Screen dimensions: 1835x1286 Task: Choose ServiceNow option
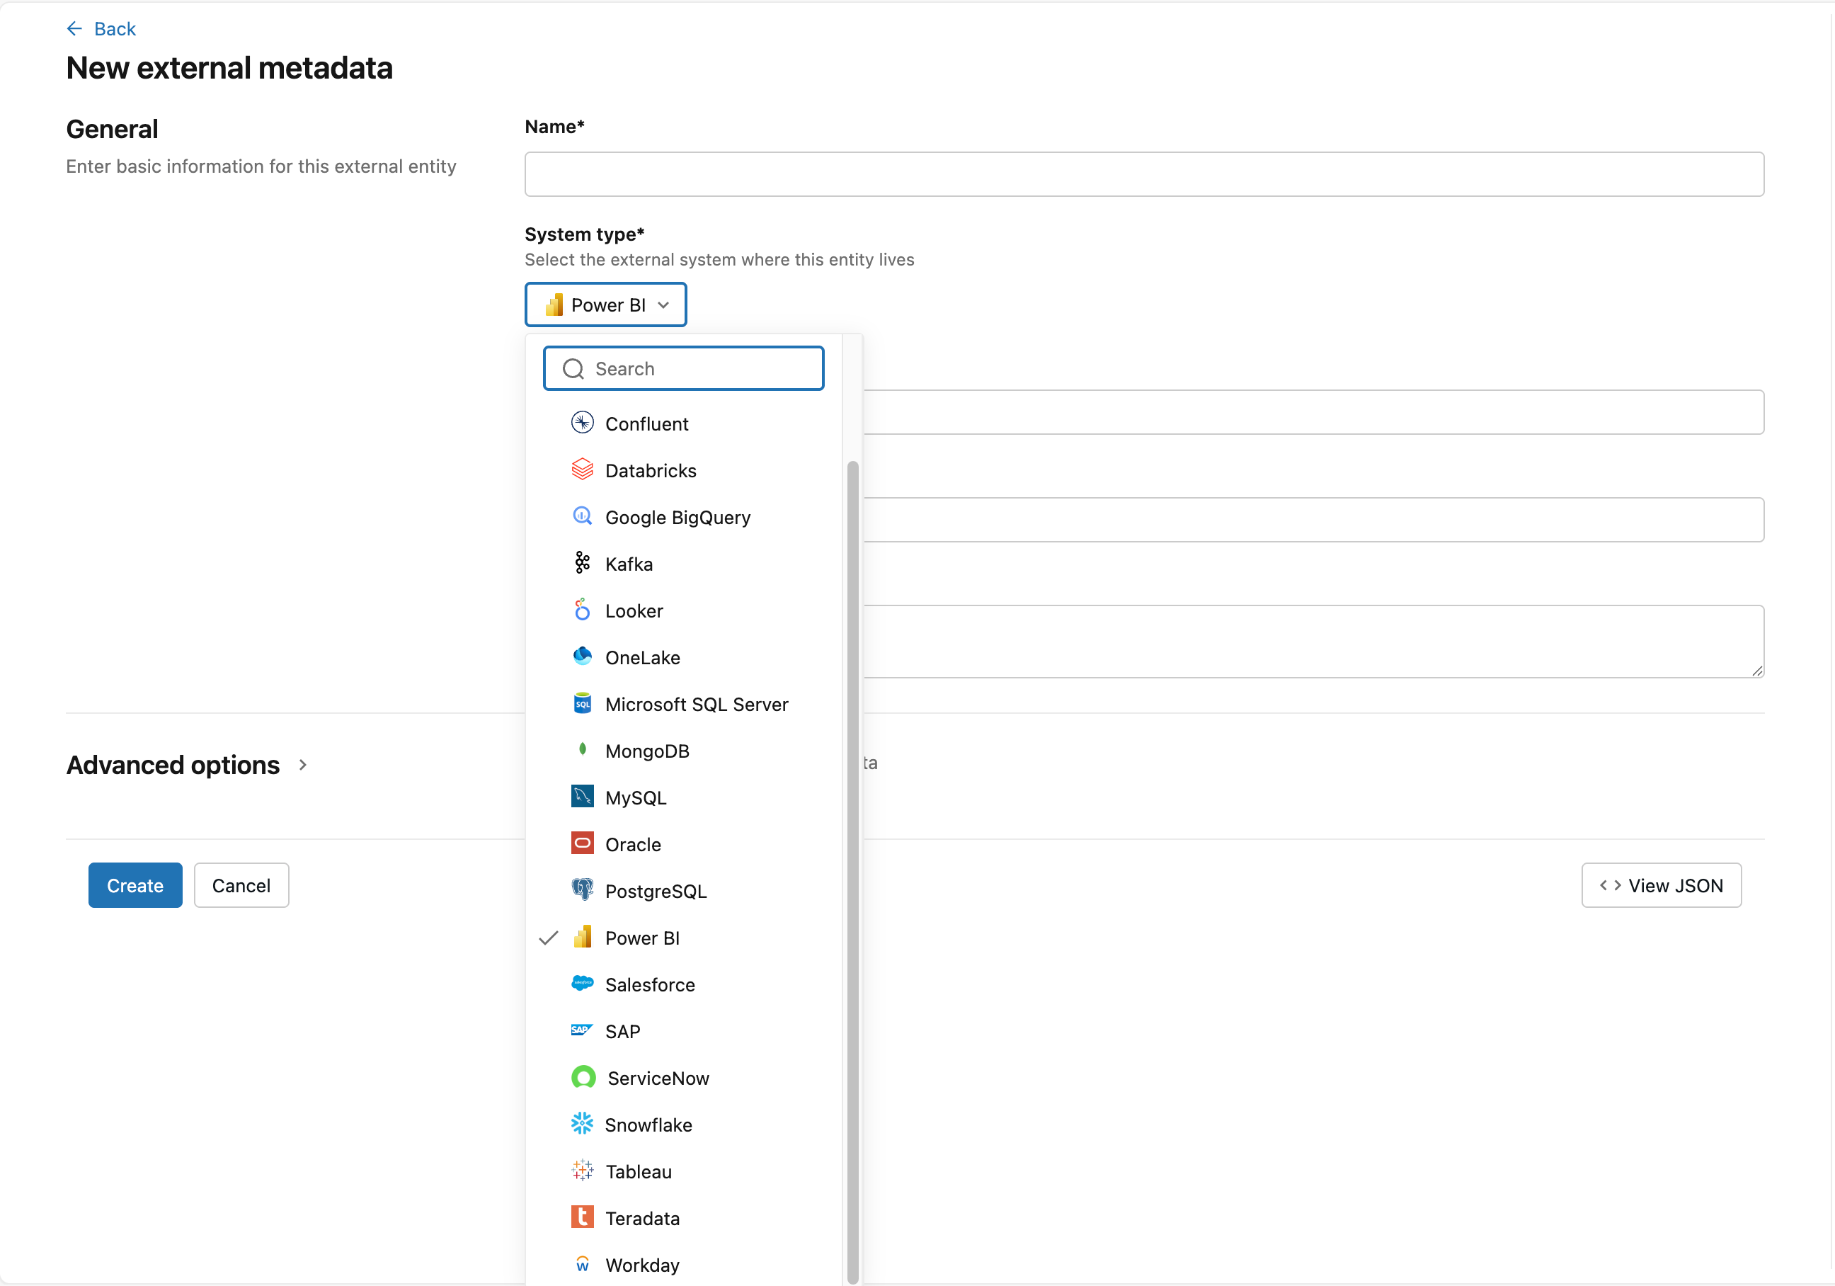pyautogui.click(x=683, y=1079)
